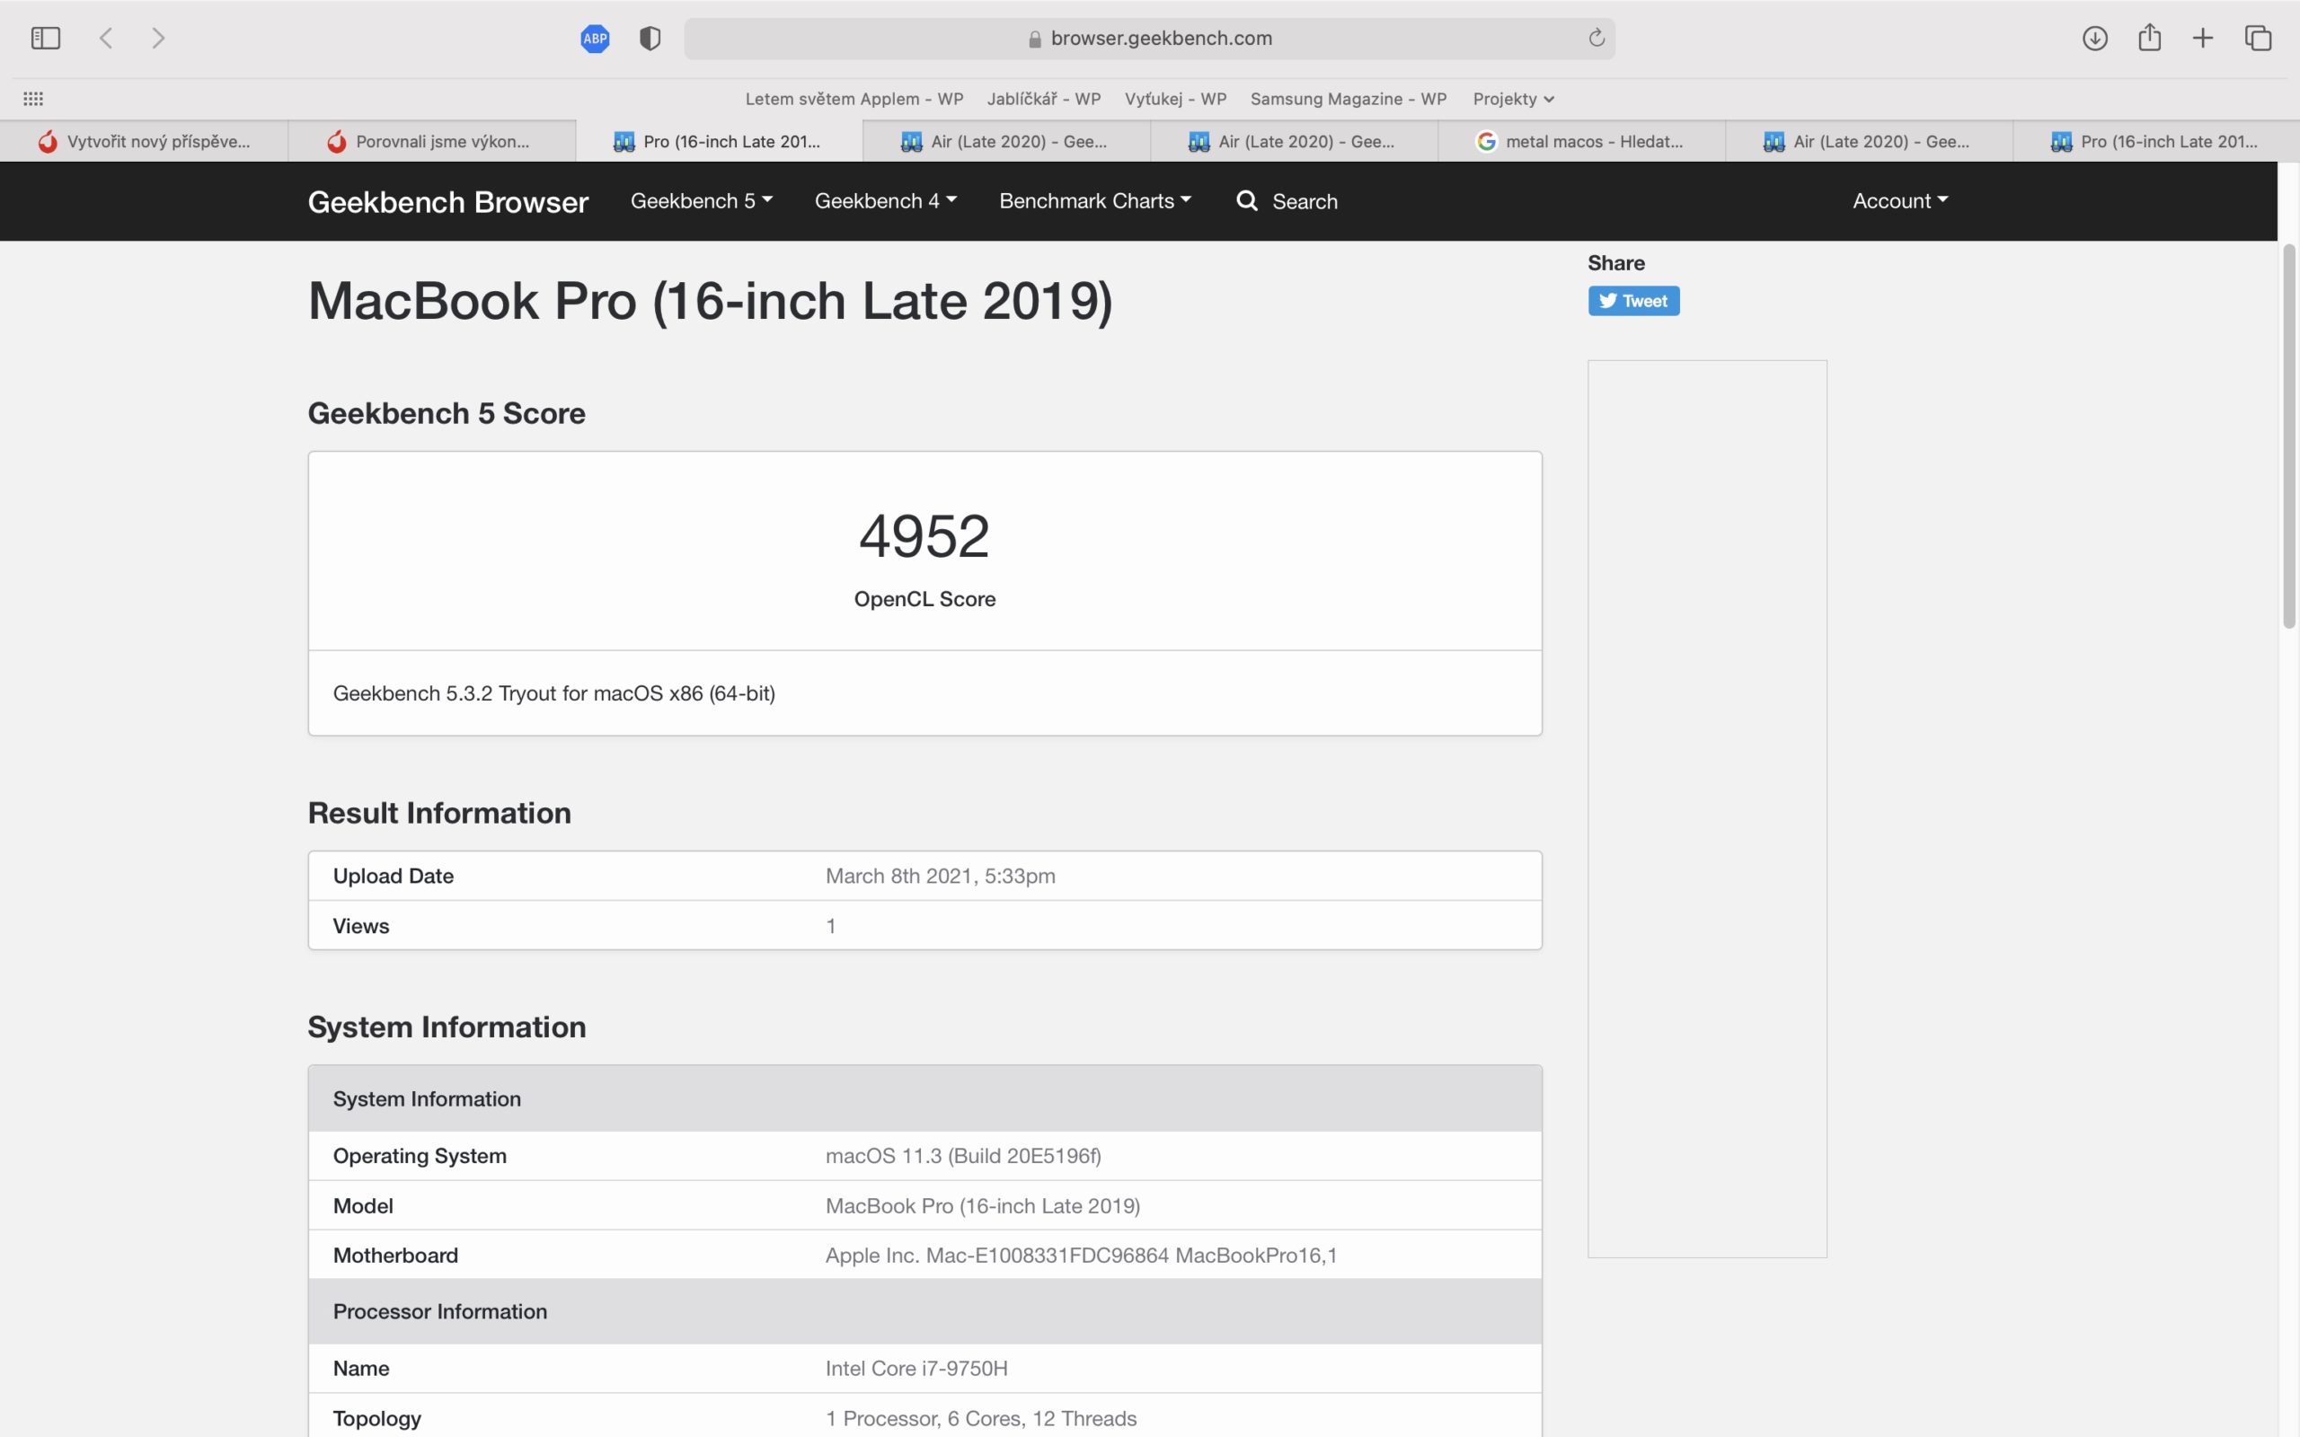This screenshot has height=1437, width=2300.
Task: Click the MacBook Pro (16-inch Late 2019) model value
Action: (983, 1205)
